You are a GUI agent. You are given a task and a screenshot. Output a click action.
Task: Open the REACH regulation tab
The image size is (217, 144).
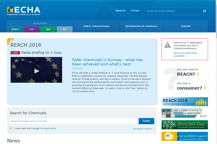click(x=15, y=29)
